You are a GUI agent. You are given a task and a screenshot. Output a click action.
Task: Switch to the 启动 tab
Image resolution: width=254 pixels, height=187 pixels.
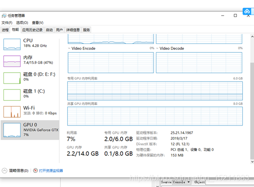pos(49,30)
